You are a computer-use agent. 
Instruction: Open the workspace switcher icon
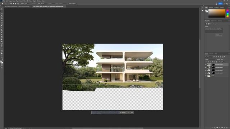point(227,4)
